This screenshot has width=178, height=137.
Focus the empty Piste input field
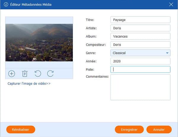(140, 70)
